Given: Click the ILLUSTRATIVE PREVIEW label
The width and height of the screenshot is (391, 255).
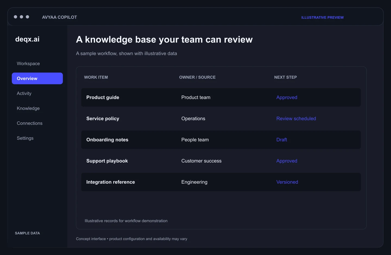Looking at the screenshot, I should (323, 17).
